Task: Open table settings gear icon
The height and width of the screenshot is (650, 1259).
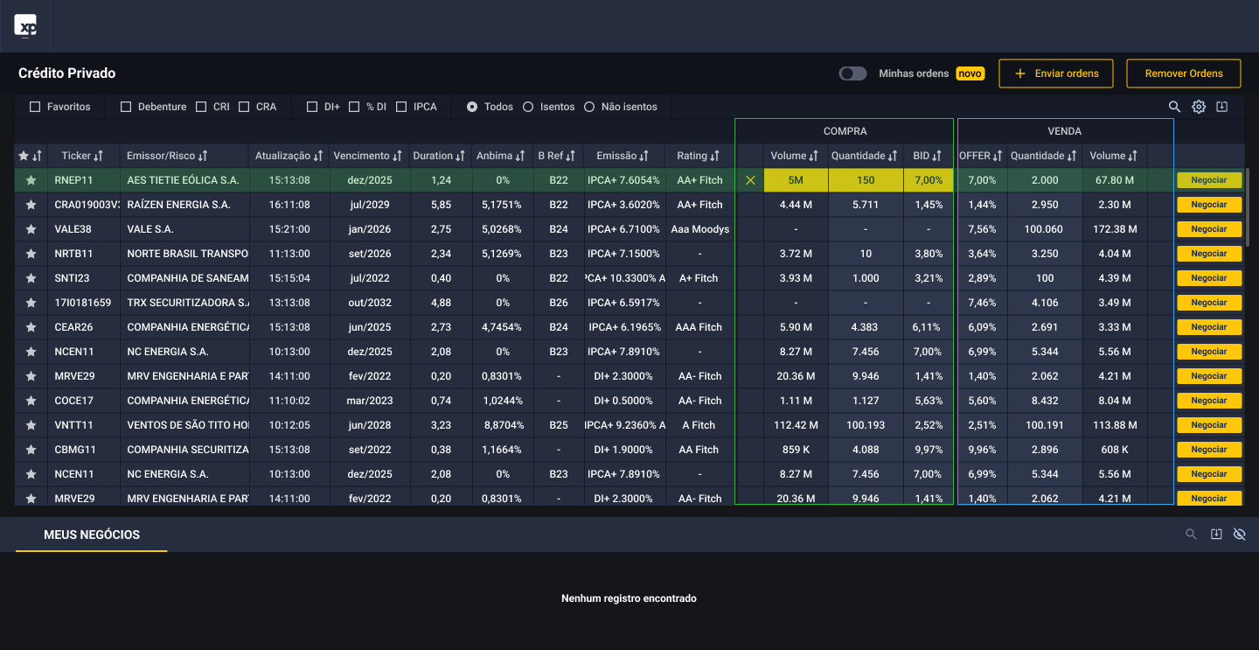Action: coord(1199,107)
